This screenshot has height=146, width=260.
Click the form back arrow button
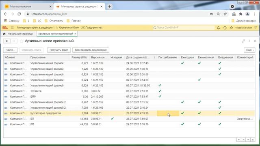click(7, 41)
